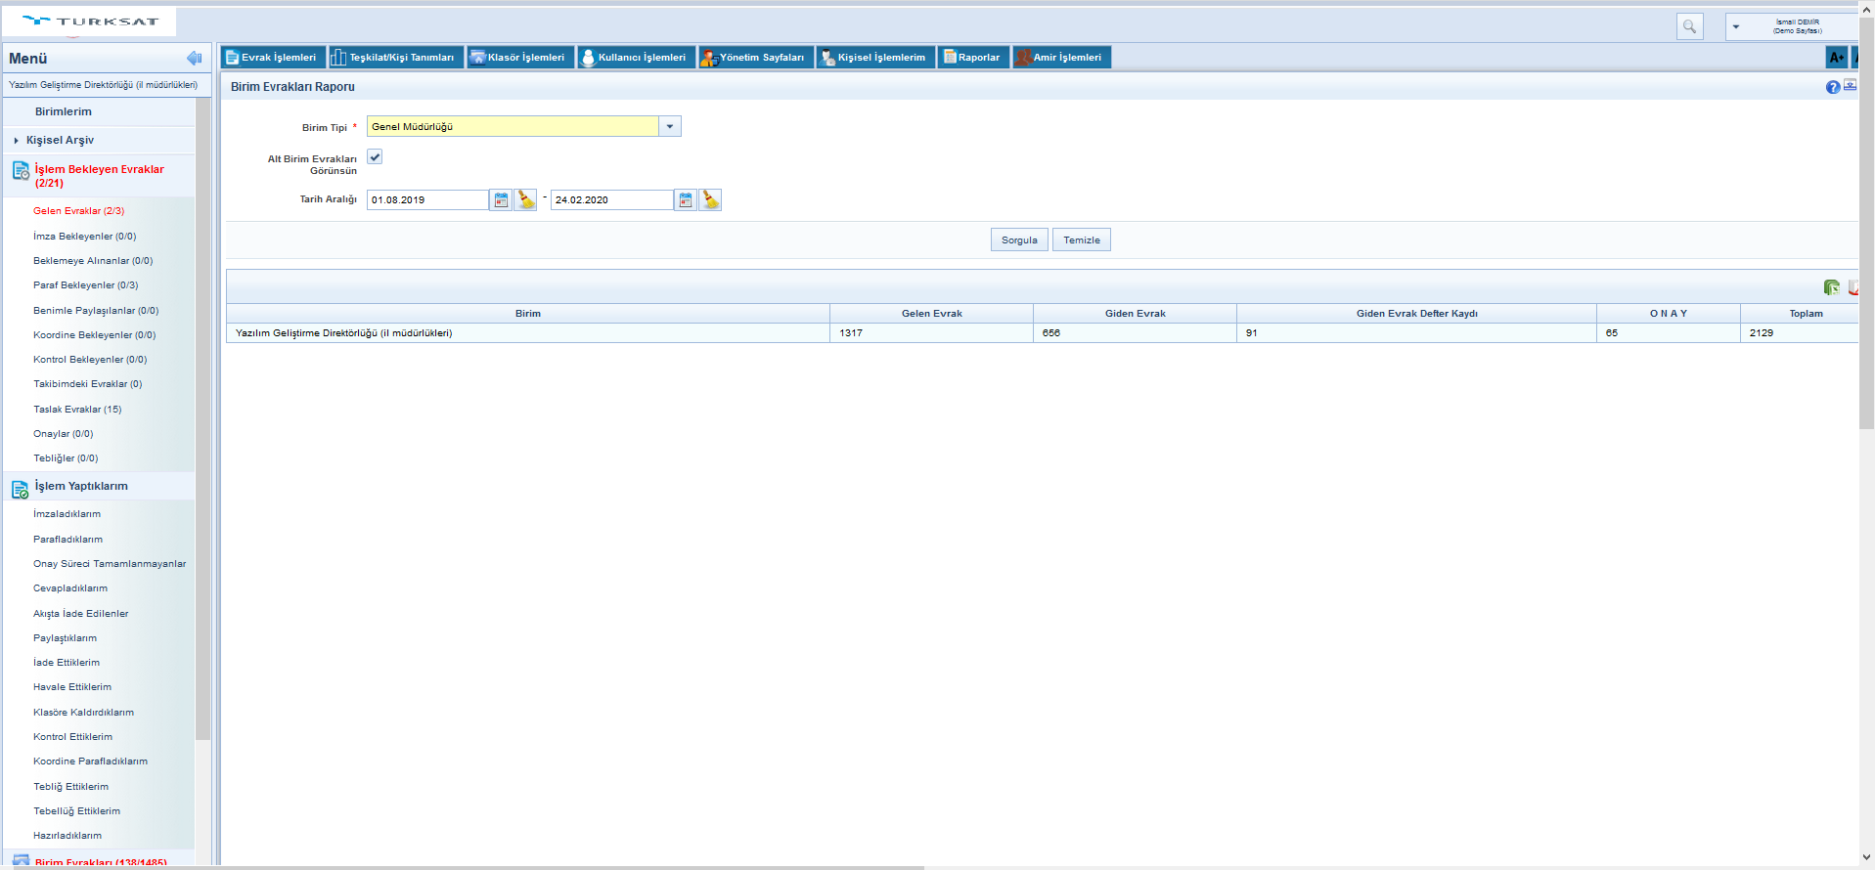Open the start date calendar picker
The image size is (1875, 870).
(x=501, y=200)
